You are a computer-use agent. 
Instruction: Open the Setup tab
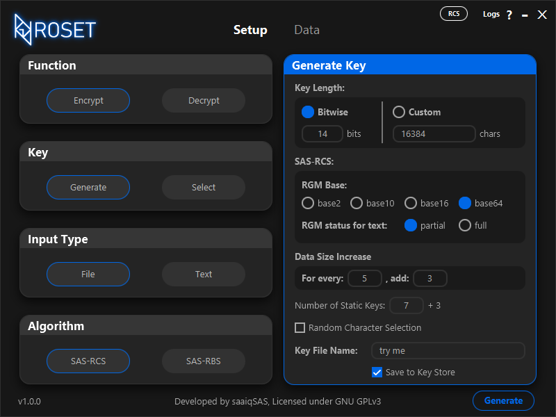(x=250, y=30)
